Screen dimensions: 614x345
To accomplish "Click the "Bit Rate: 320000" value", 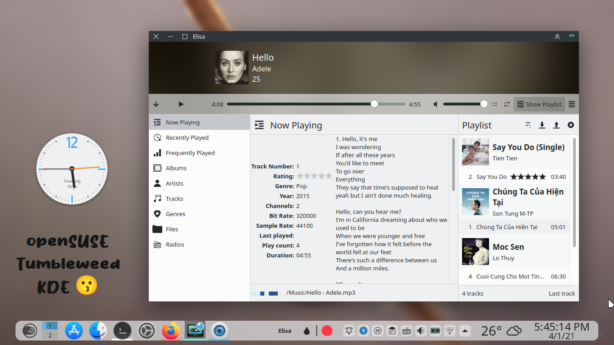I will click(306, 216).
